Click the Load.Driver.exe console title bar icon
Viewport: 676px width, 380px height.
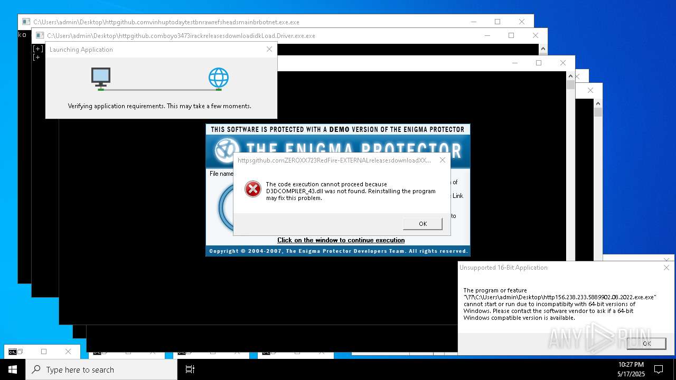(x=40, y=36)
